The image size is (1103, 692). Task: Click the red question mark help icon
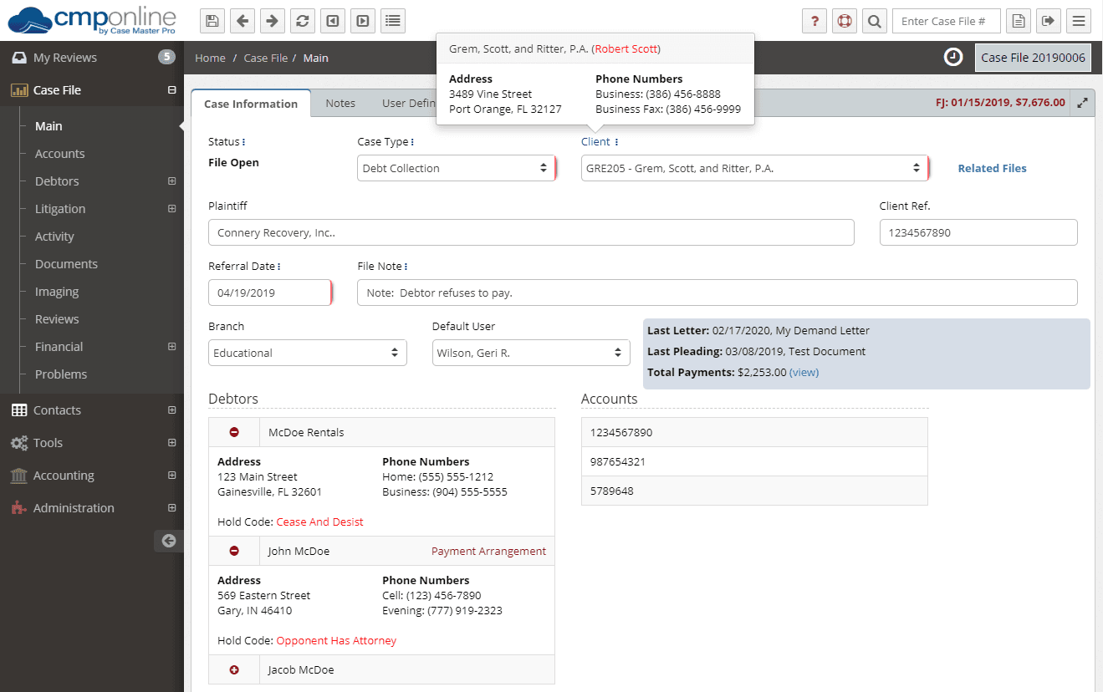[814, 21]
